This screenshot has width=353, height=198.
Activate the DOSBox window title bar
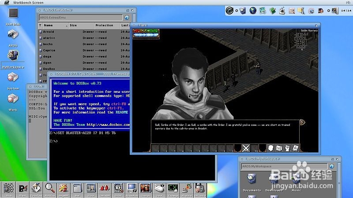[90, 74]
